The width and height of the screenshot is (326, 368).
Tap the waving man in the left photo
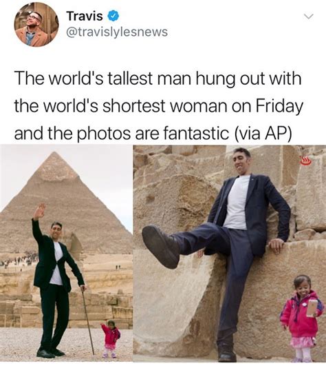click(x=55, y=279)
